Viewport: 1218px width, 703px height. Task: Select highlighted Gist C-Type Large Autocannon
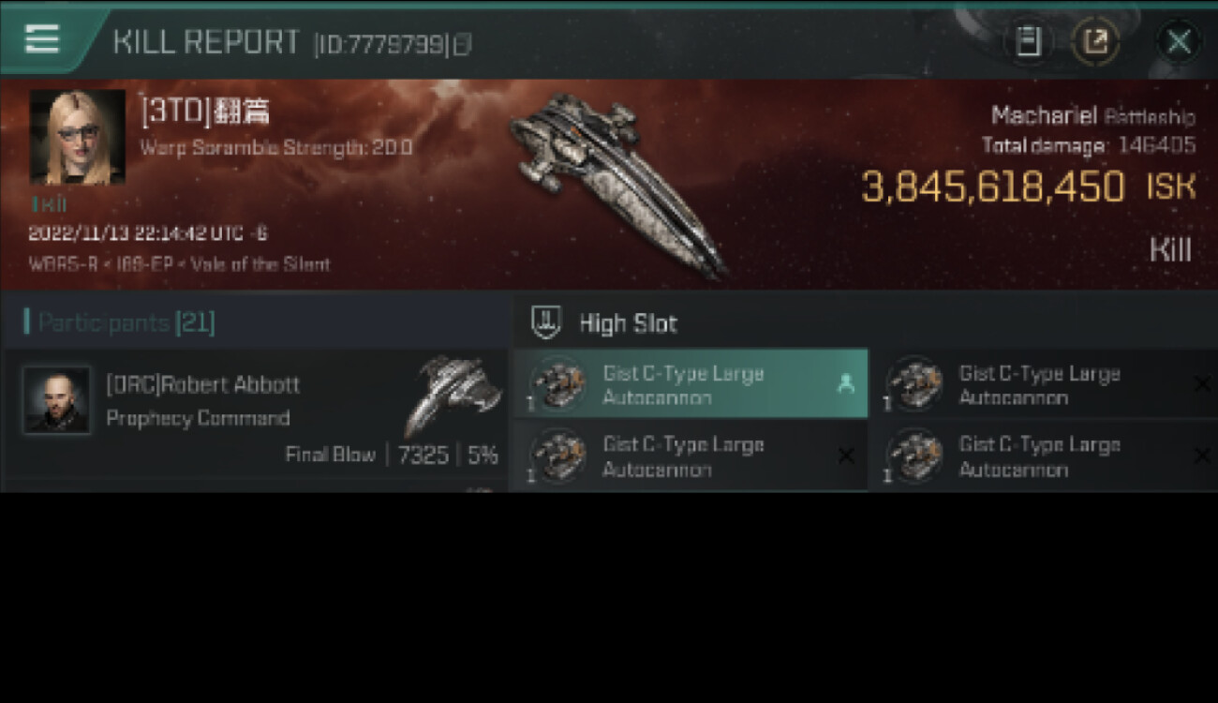pos(691,383)
